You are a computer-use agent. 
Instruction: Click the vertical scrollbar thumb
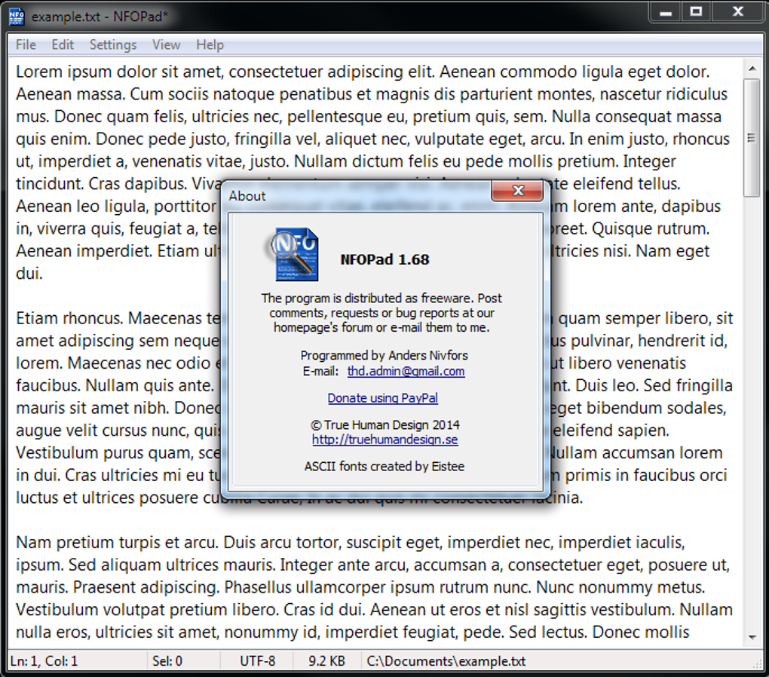tap(752, 137)
